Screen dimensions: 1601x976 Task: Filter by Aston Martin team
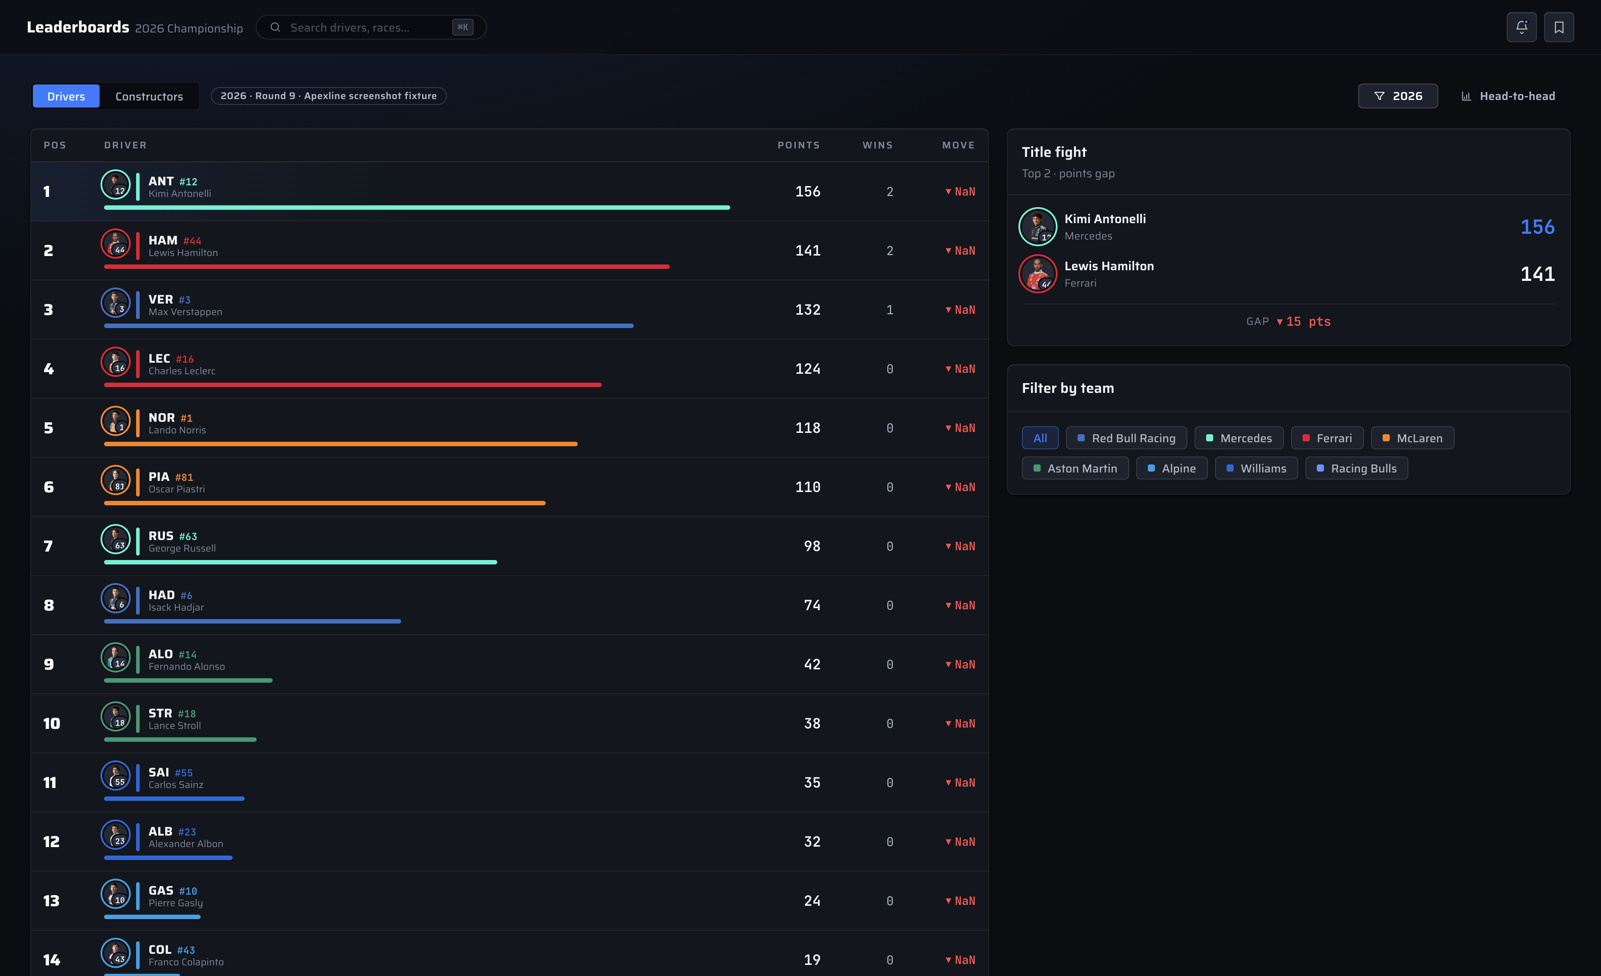tap(1075, 468)
